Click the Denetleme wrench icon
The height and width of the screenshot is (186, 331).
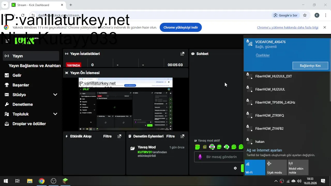pos(7,104)
